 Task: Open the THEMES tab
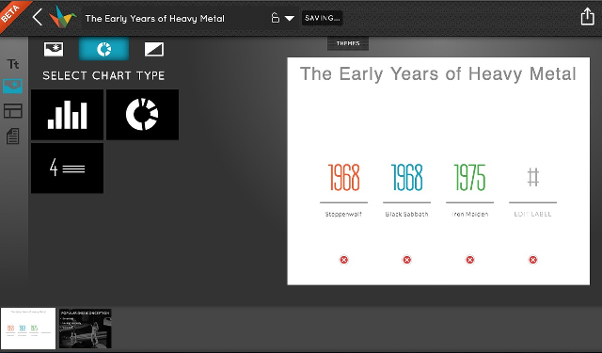[348, 43]
